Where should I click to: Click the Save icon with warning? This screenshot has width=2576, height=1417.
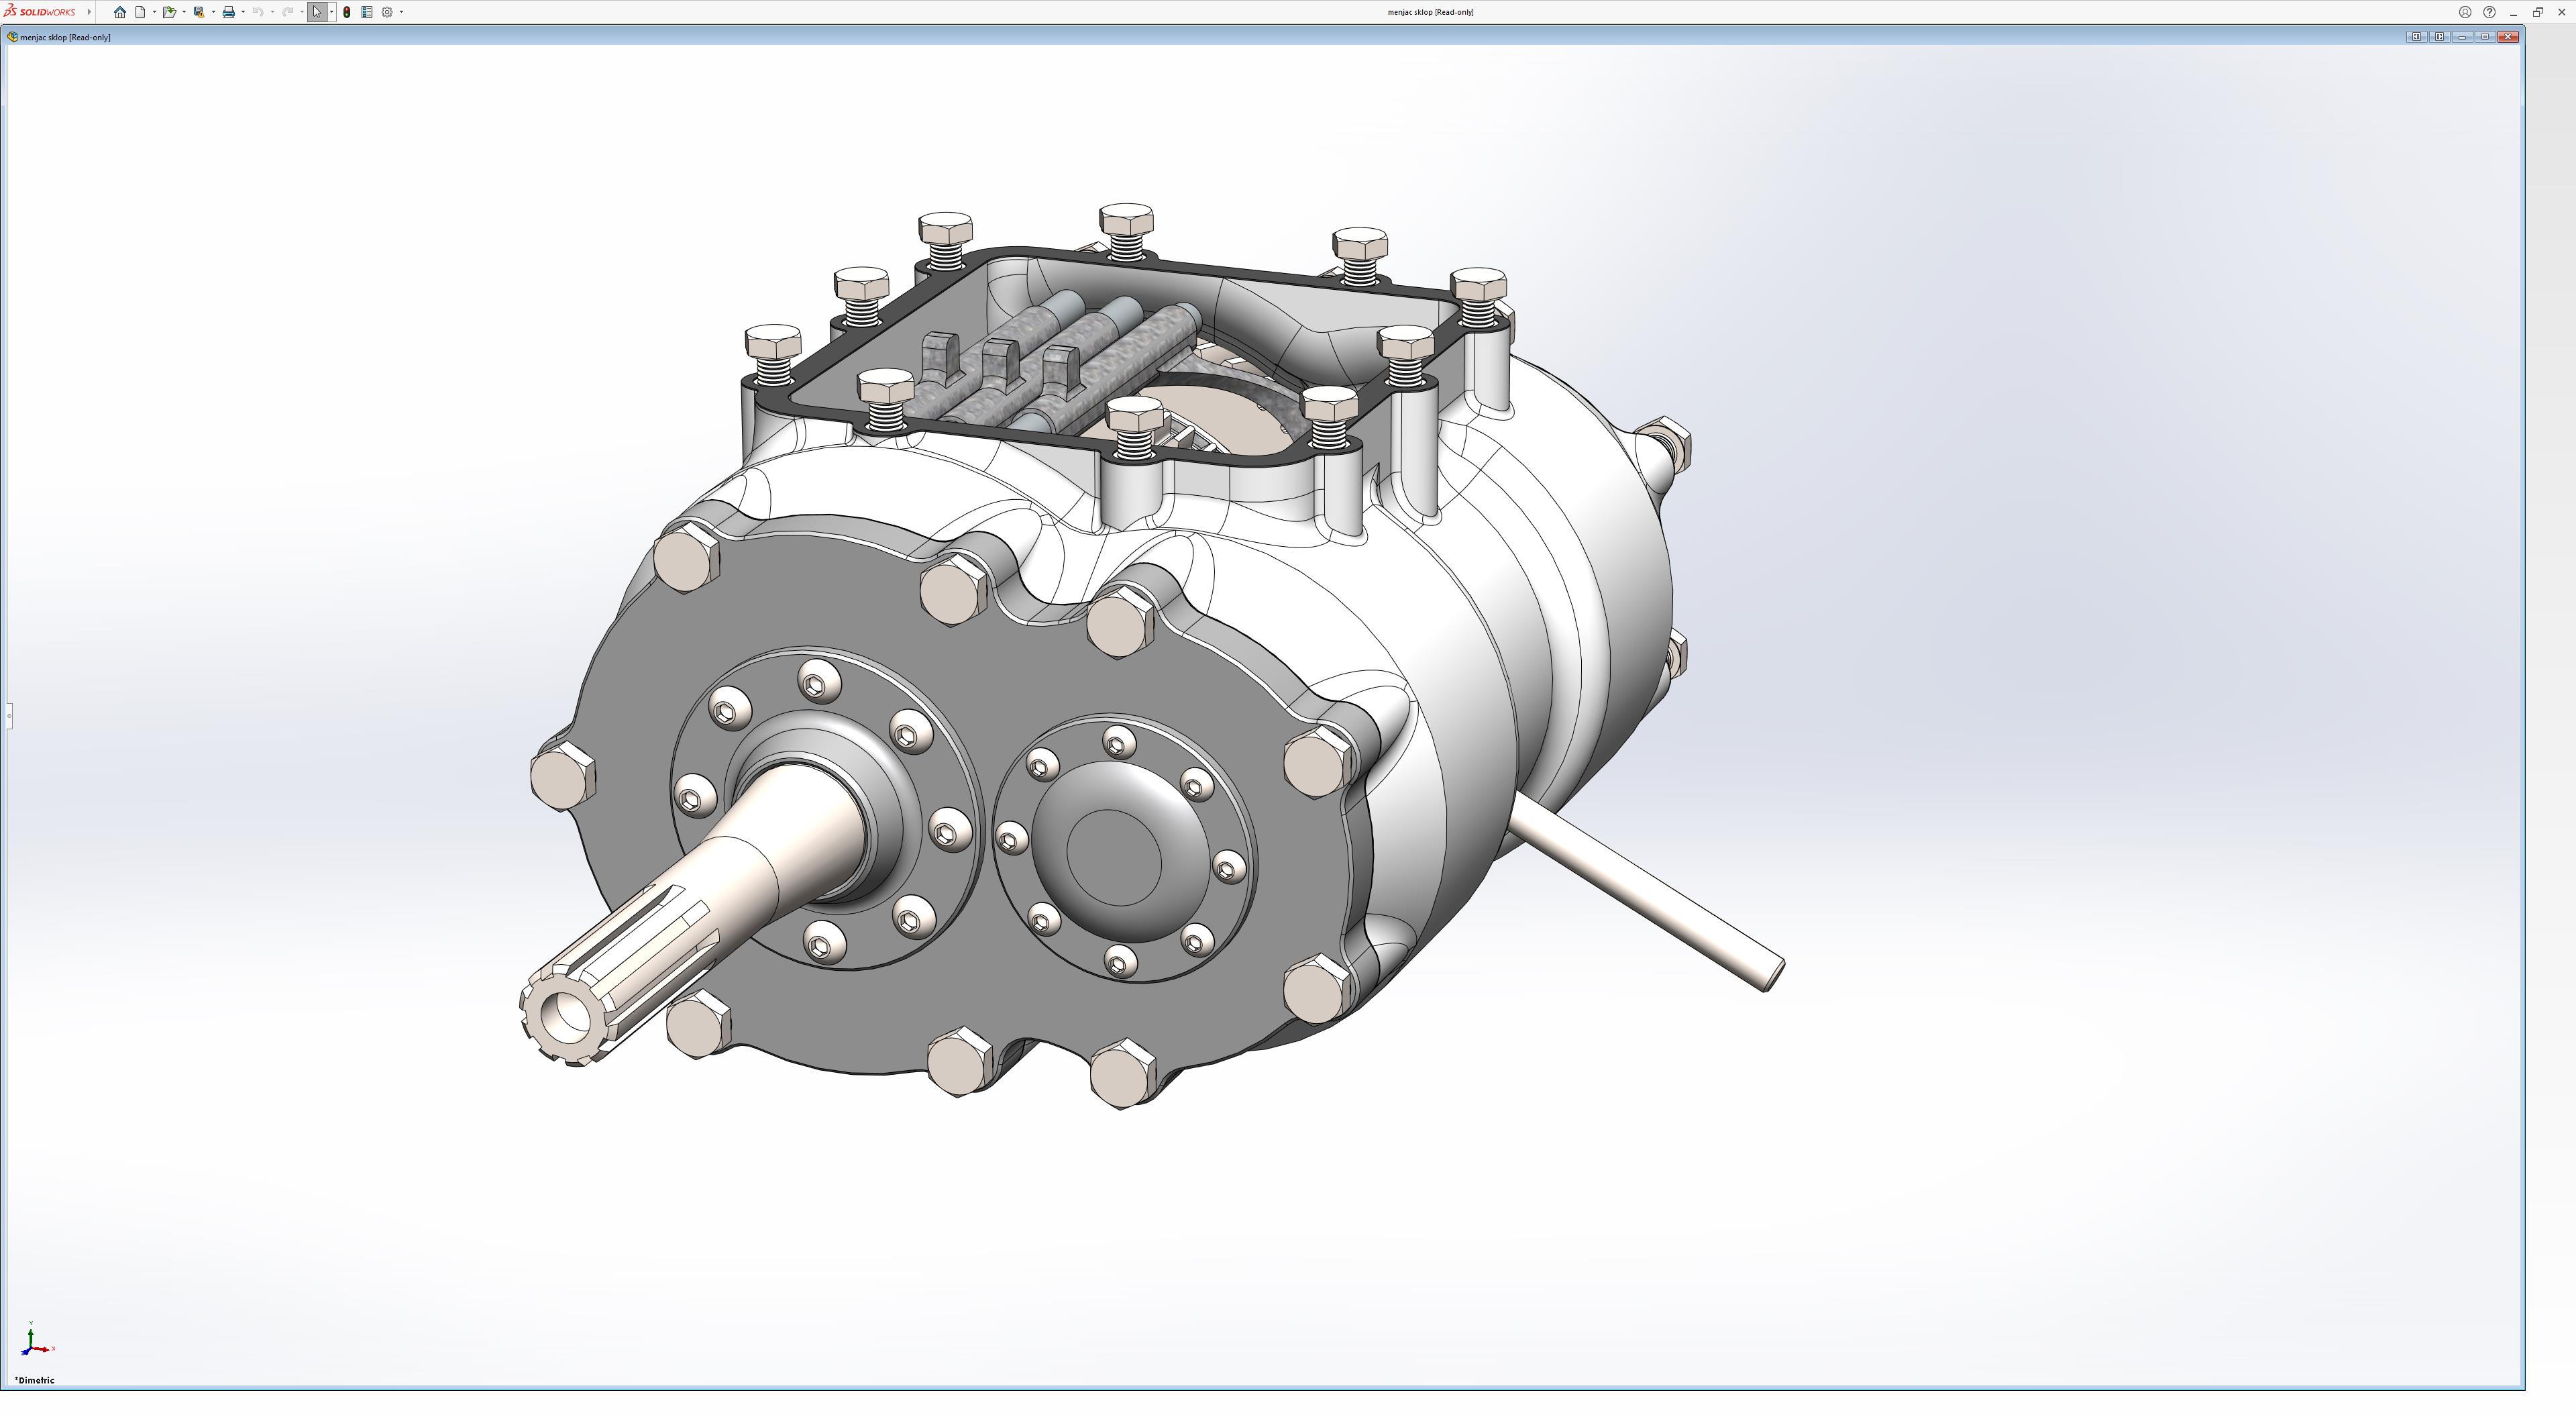[x=199, y=12]
